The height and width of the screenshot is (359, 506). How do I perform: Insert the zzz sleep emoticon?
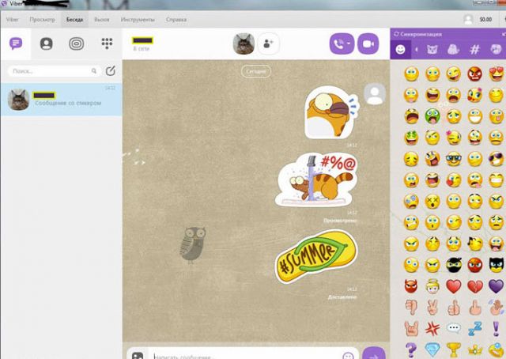[475, 328]
